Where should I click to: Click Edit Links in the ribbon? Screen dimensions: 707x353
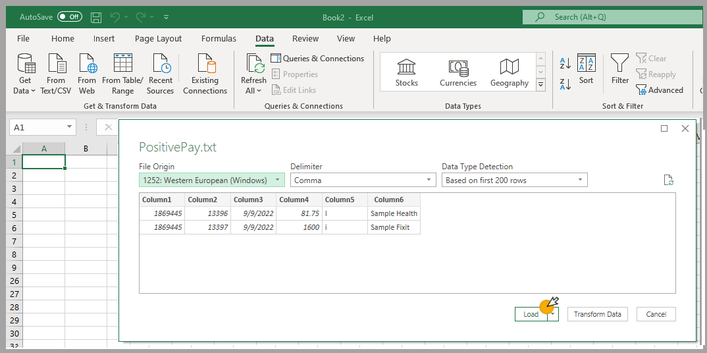point(294,90)
